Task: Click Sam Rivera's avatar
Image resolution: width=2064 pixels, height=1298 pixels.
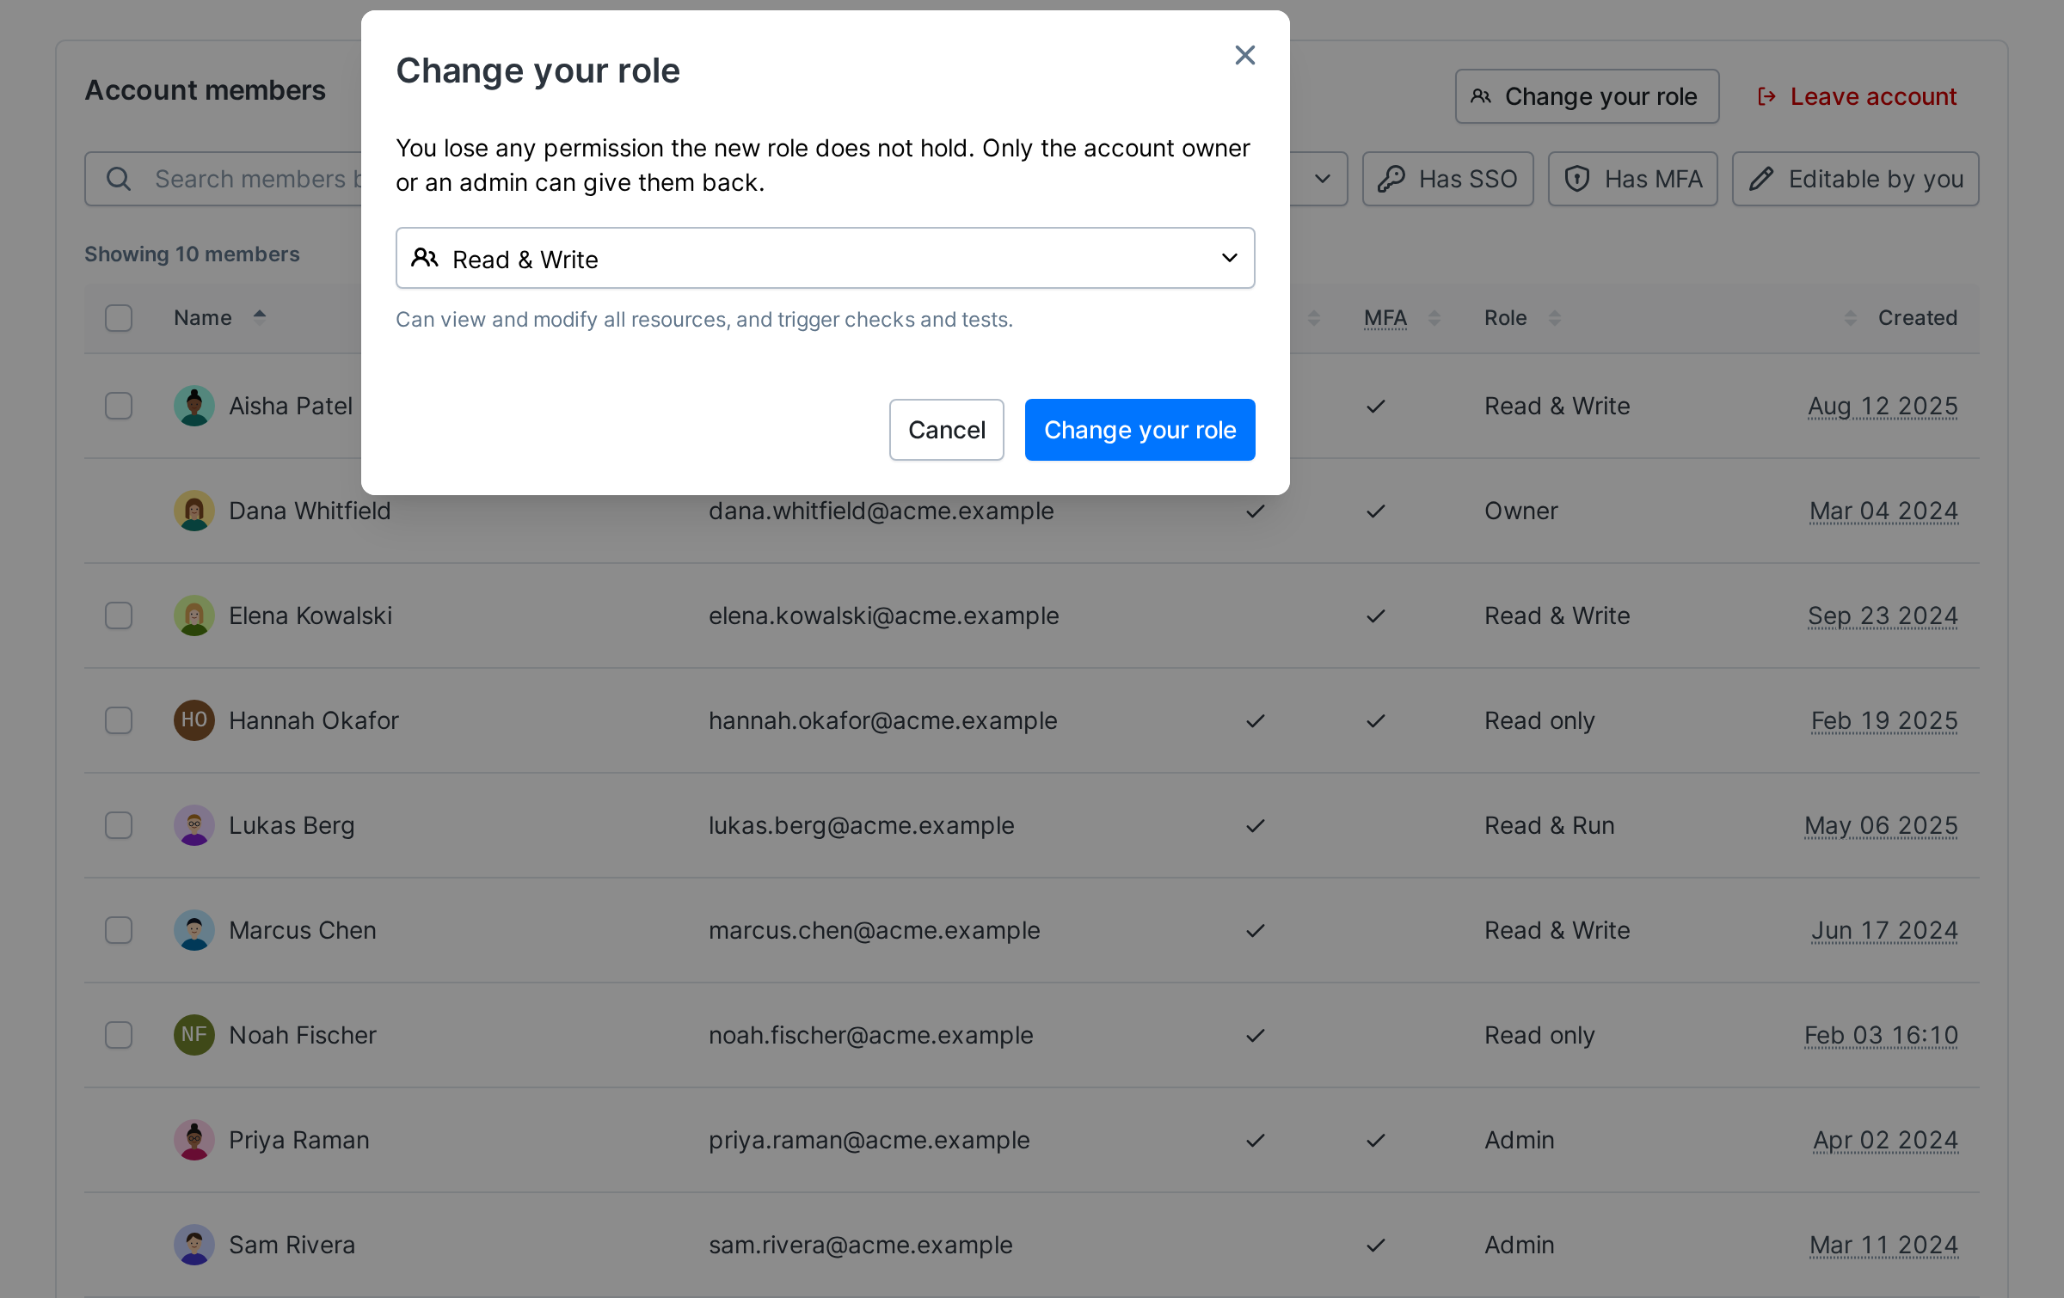Action: [x=194, y=1245]
